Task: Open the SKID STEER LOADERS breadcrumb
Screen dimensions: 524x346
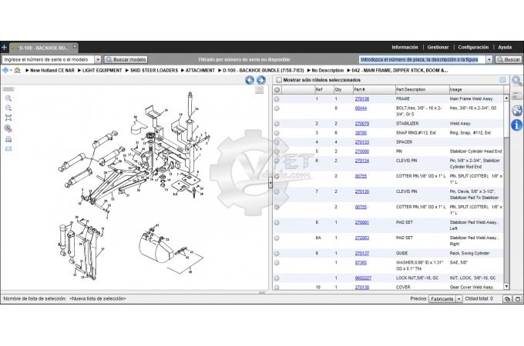Action: (153, 70)
